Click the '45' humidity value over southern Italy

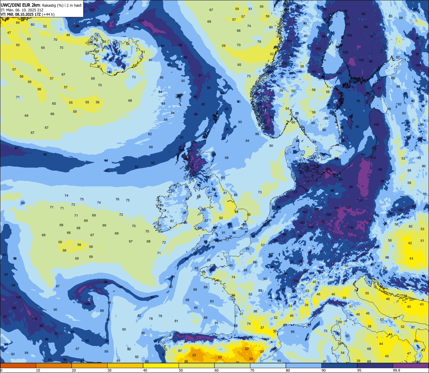[387, 356]
